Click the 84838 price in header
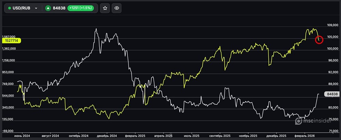341x140 pixels. pos(59,8)
